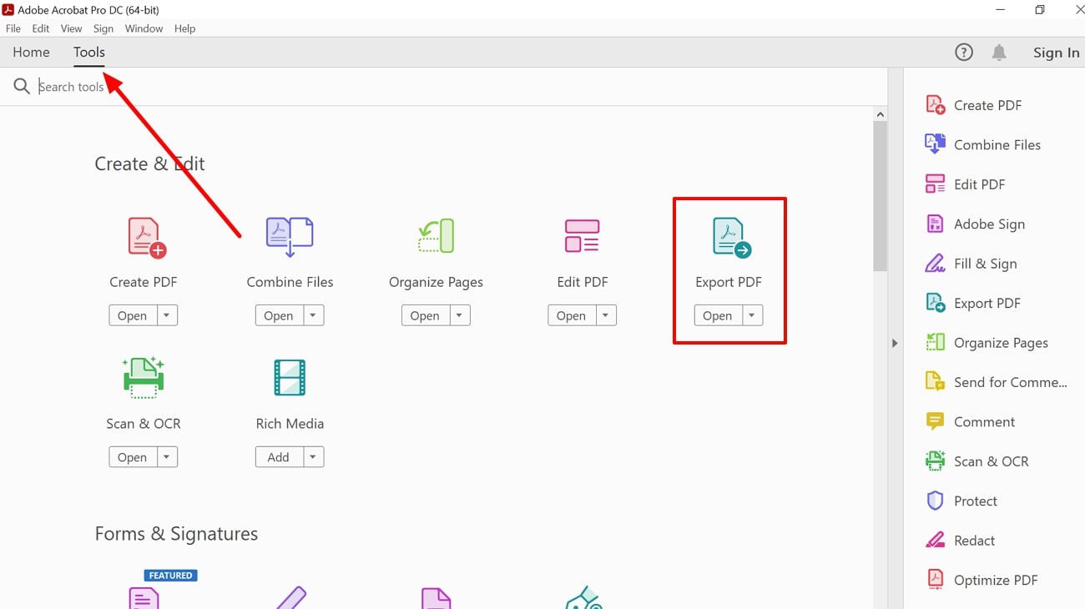The width and height of the screenshot is (1085, 609).
Task: Click the Rich Media filmstrip icon
Action: coord(290,378)
